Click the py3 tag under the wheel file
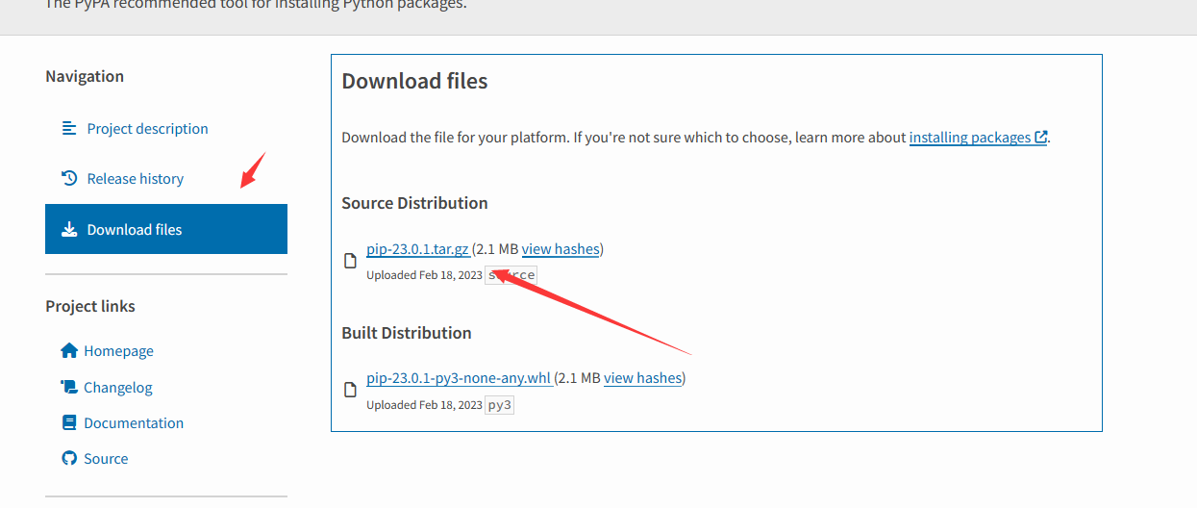This screenshot has width=1197, height=508. tap(500, 405)
